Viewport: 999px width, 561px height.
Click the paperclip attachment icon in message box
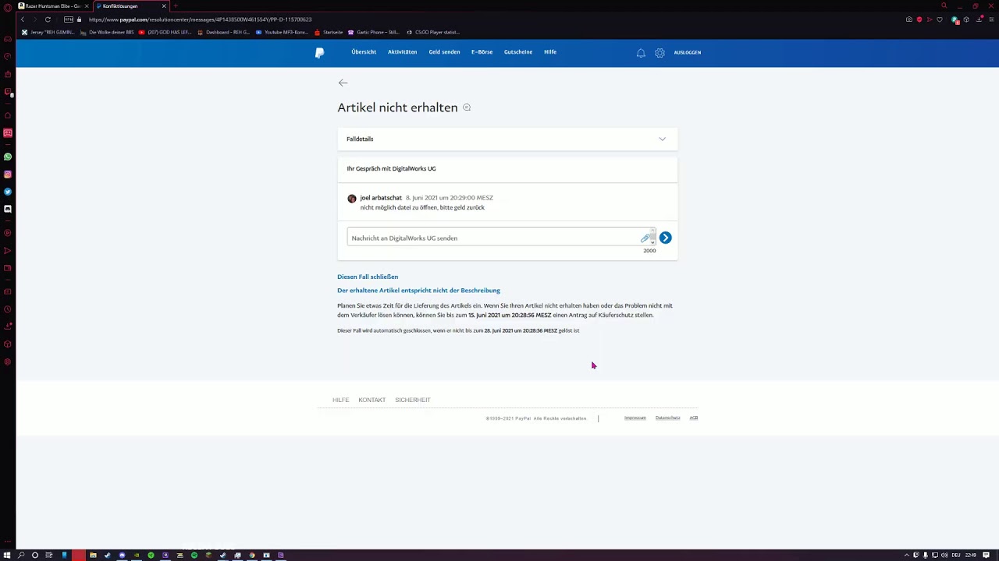(x=645, y=238)
